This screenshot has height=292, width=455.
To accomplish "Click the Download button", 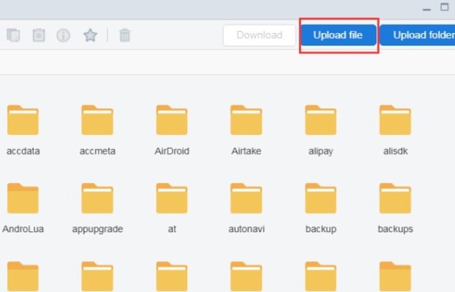I will [x=259, y=35].
